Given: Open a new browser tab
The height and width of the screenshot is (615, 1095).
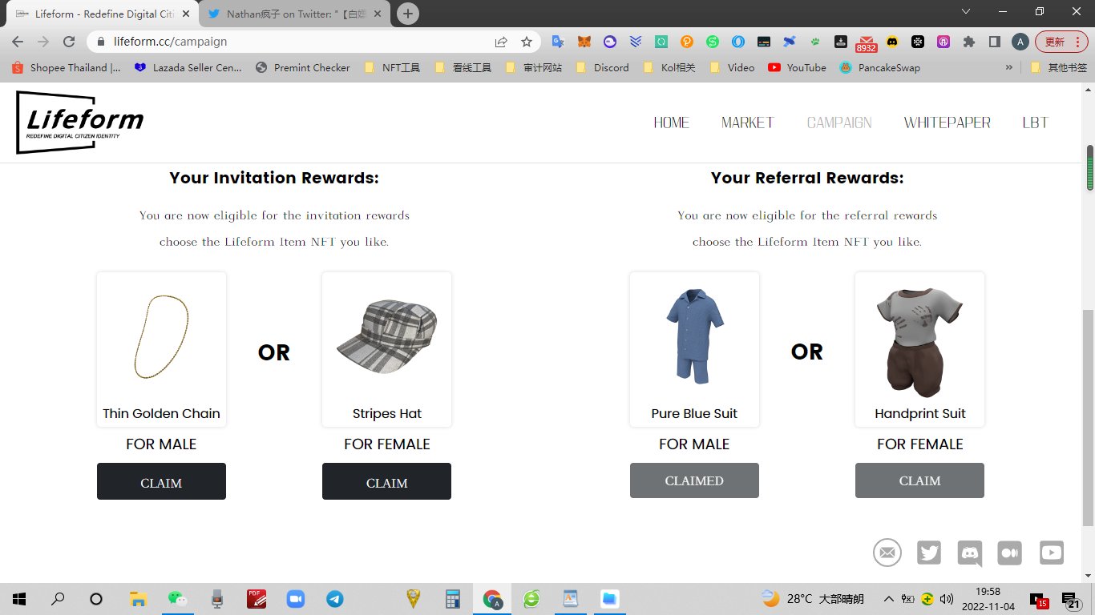Looking at the screenshot, I should click(x=408, y=14).
